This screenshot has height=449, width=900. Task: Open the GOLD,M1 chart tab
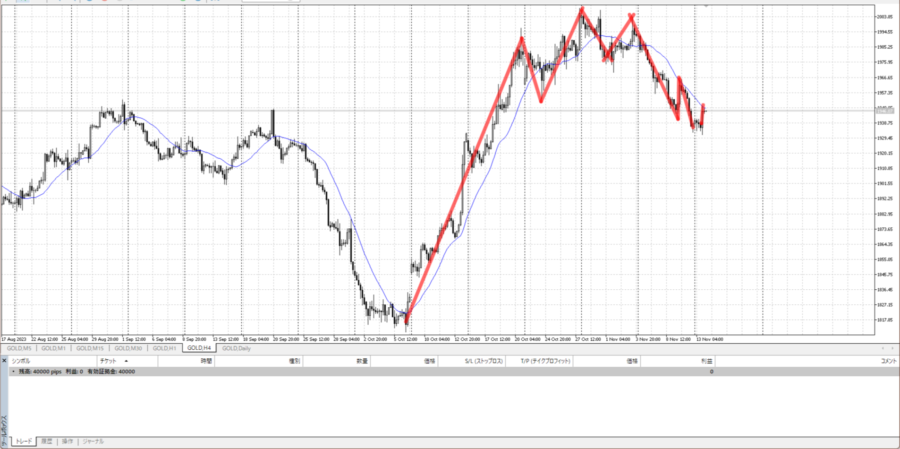(x=53, y=348)
